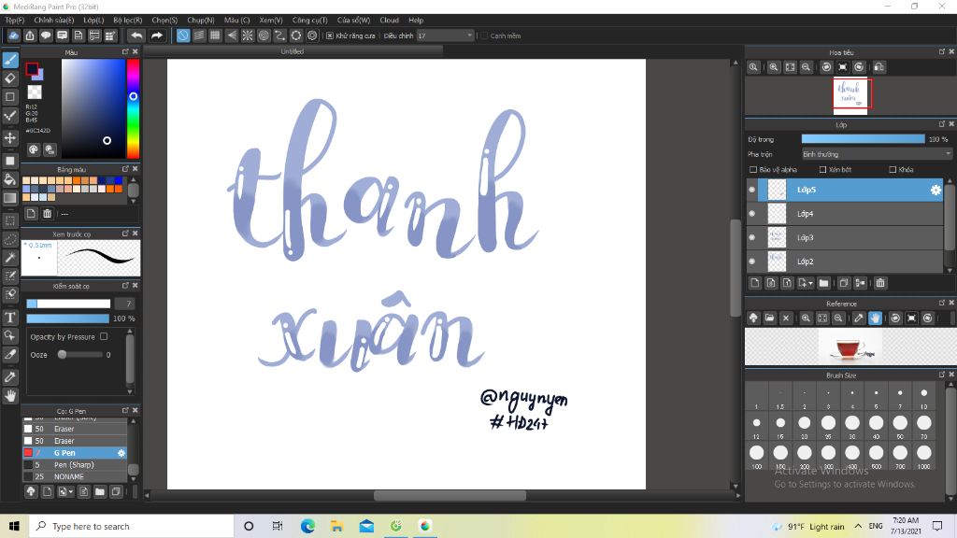Open File Explorer from taskbar
The width and height of the screenshot is (957, 538).
(336, 526)
